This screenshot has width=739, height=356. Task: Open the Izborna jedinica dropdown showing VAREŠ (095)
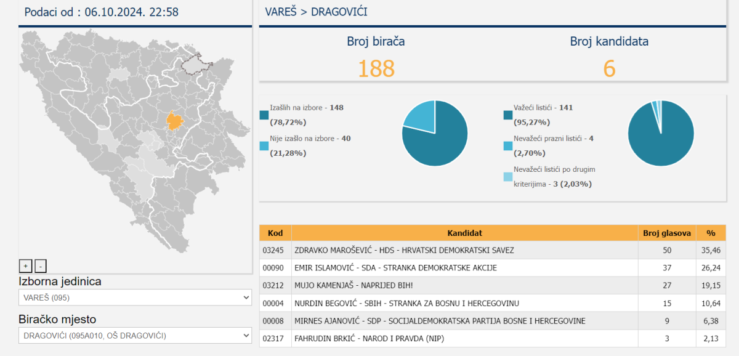point(135,297)
